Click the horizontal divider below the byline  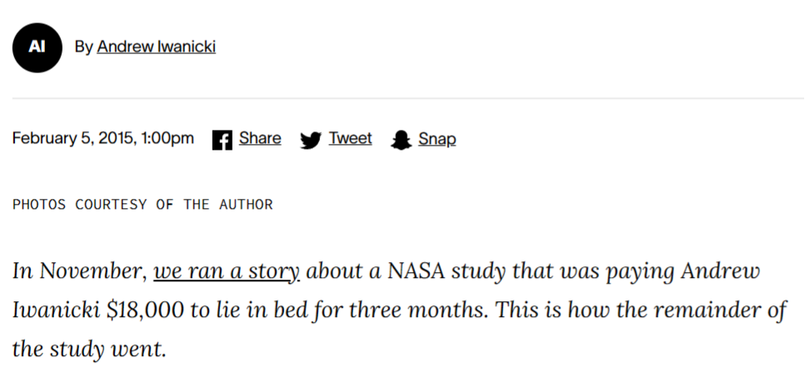point(408,98)
